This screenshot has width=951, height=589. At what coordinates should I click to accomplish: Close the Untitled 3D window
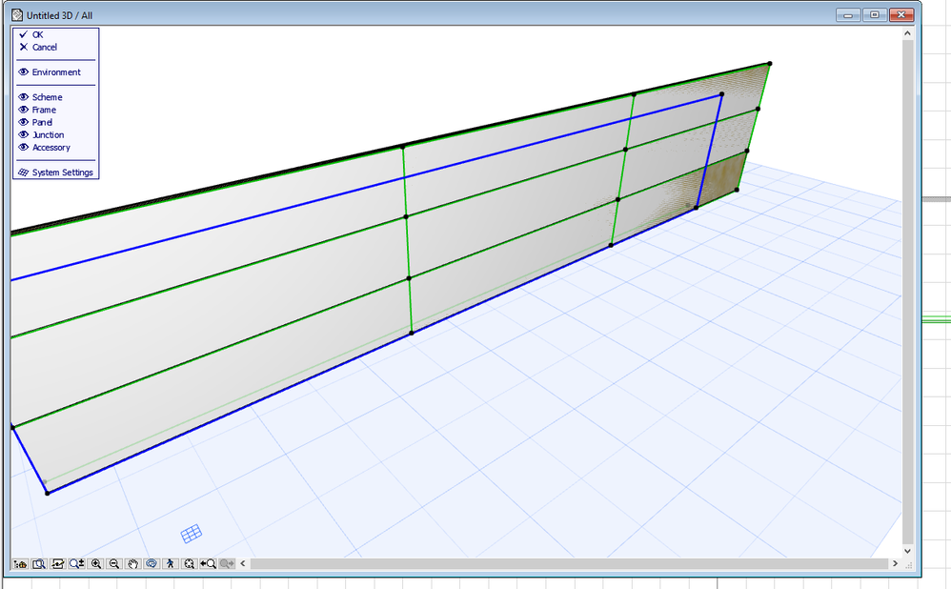point(901,14)
